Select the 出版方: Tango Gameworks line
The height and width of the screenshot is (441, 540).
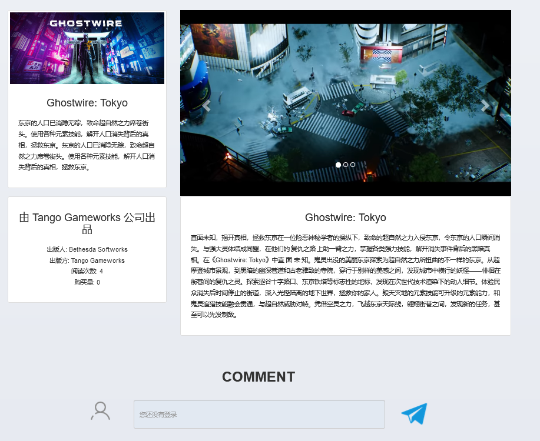(87, 260)
